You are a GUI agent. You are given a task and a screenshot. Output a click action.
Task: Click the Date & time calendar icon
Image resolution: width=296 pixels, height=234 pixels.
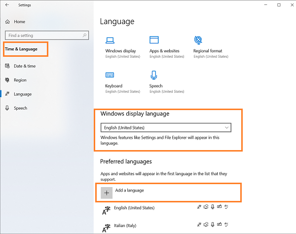pos(7,66)
